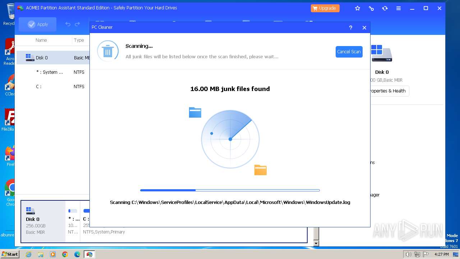Image resolution: width=460 pixels, height=259 pixels.
Task: Select Disk 0 row in disk list
Action: tap(53, 58)
